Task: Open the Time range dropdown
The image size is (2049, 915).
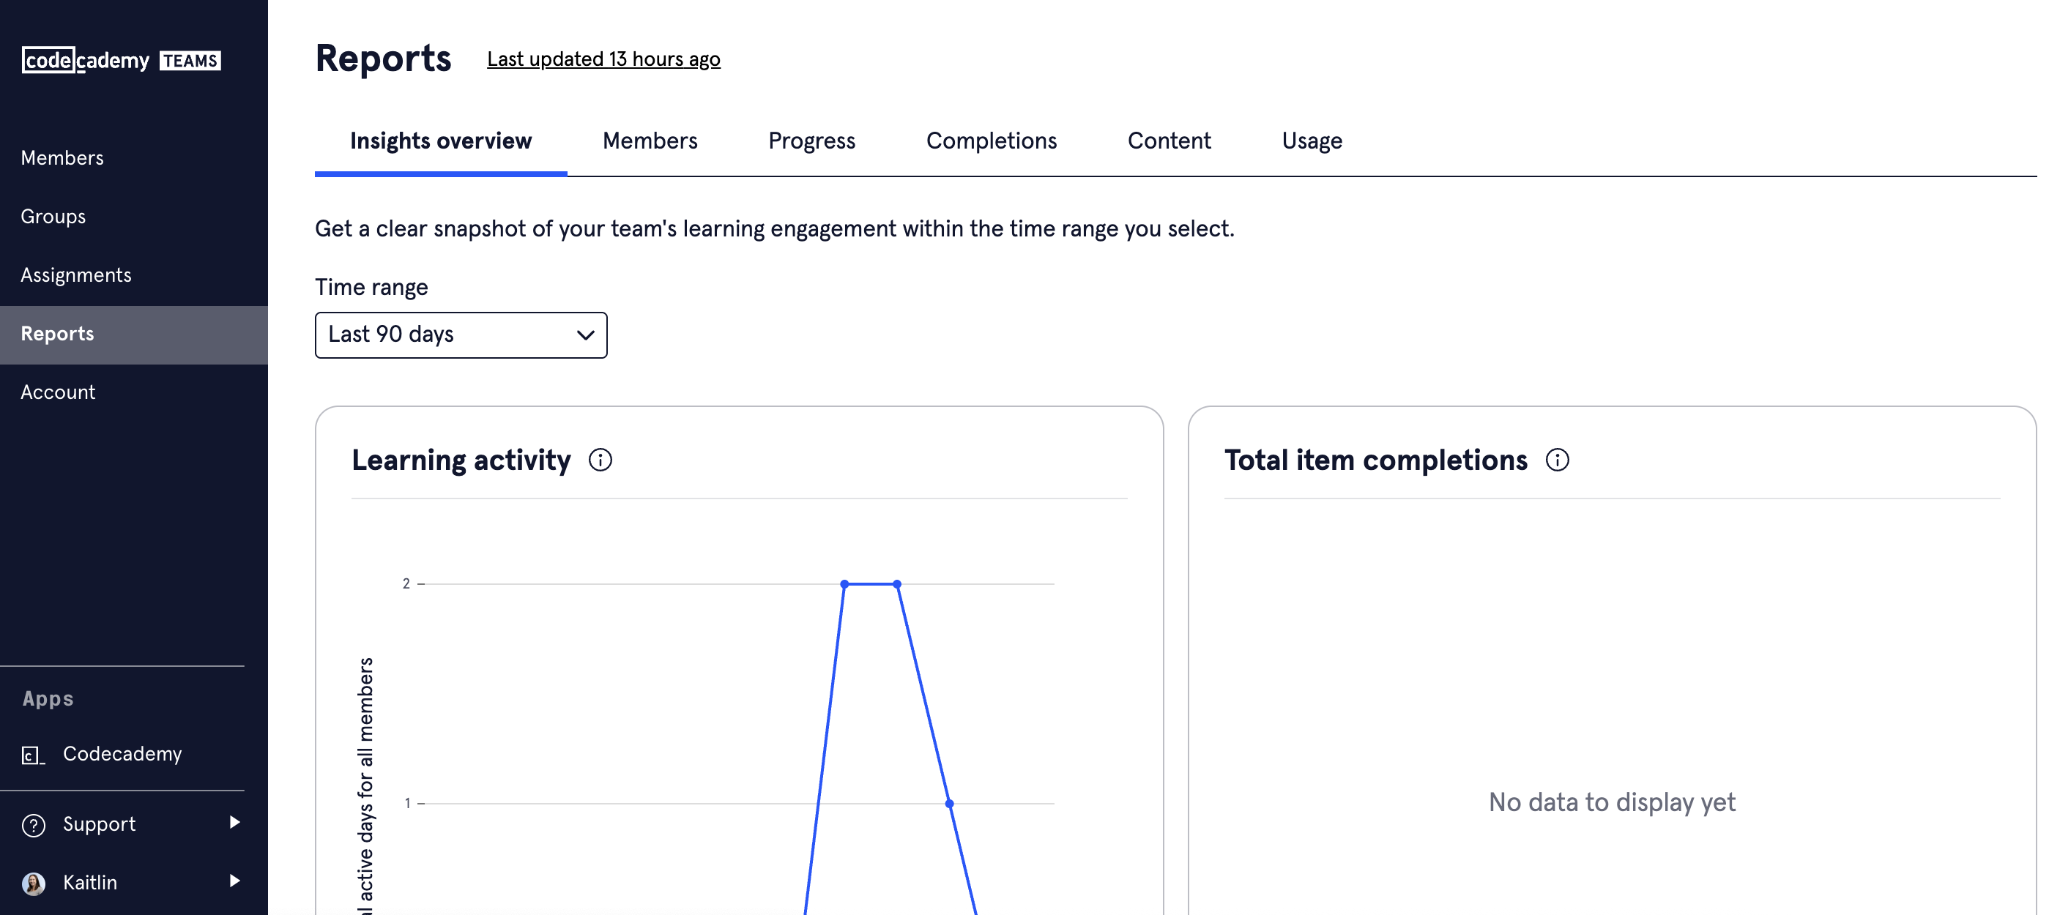Action: pyautogui.click(x=461, y=335)
